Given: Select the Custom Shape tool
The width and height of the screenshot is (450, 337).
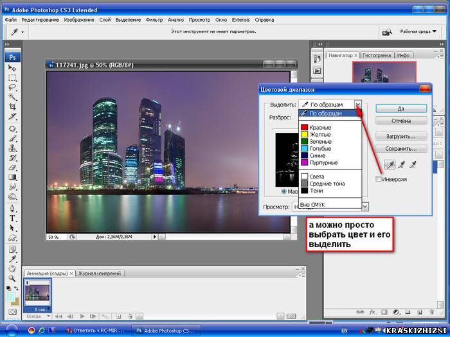Looking at the screenshot, I should pos(12,238).
